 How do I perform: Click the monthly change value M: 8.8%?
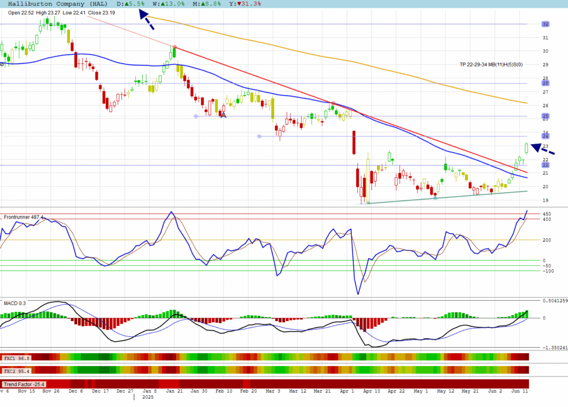coord(206,4)
